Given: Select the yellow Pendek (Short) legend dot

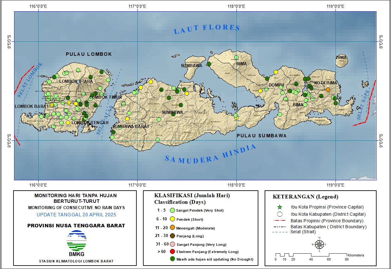Looking at the screenshot, I should pyautogui.click(x=172, y=219).
